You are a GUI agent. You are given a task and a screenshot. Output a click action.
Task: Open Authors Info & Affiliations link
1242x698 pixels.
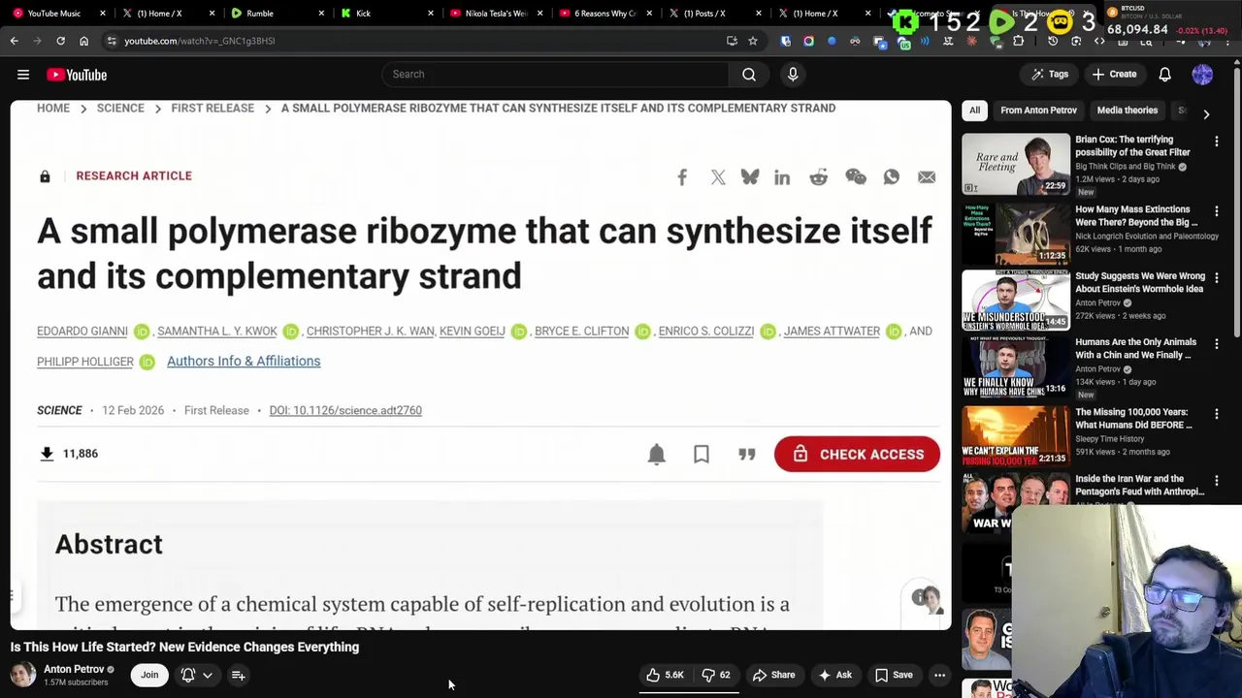point(244,361)
